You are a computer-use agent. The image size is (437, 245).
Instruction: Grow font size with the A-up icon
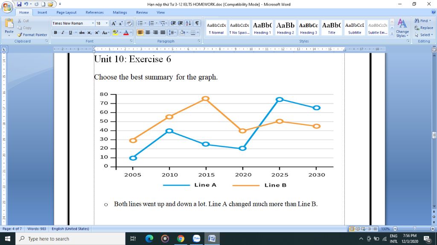114,23
